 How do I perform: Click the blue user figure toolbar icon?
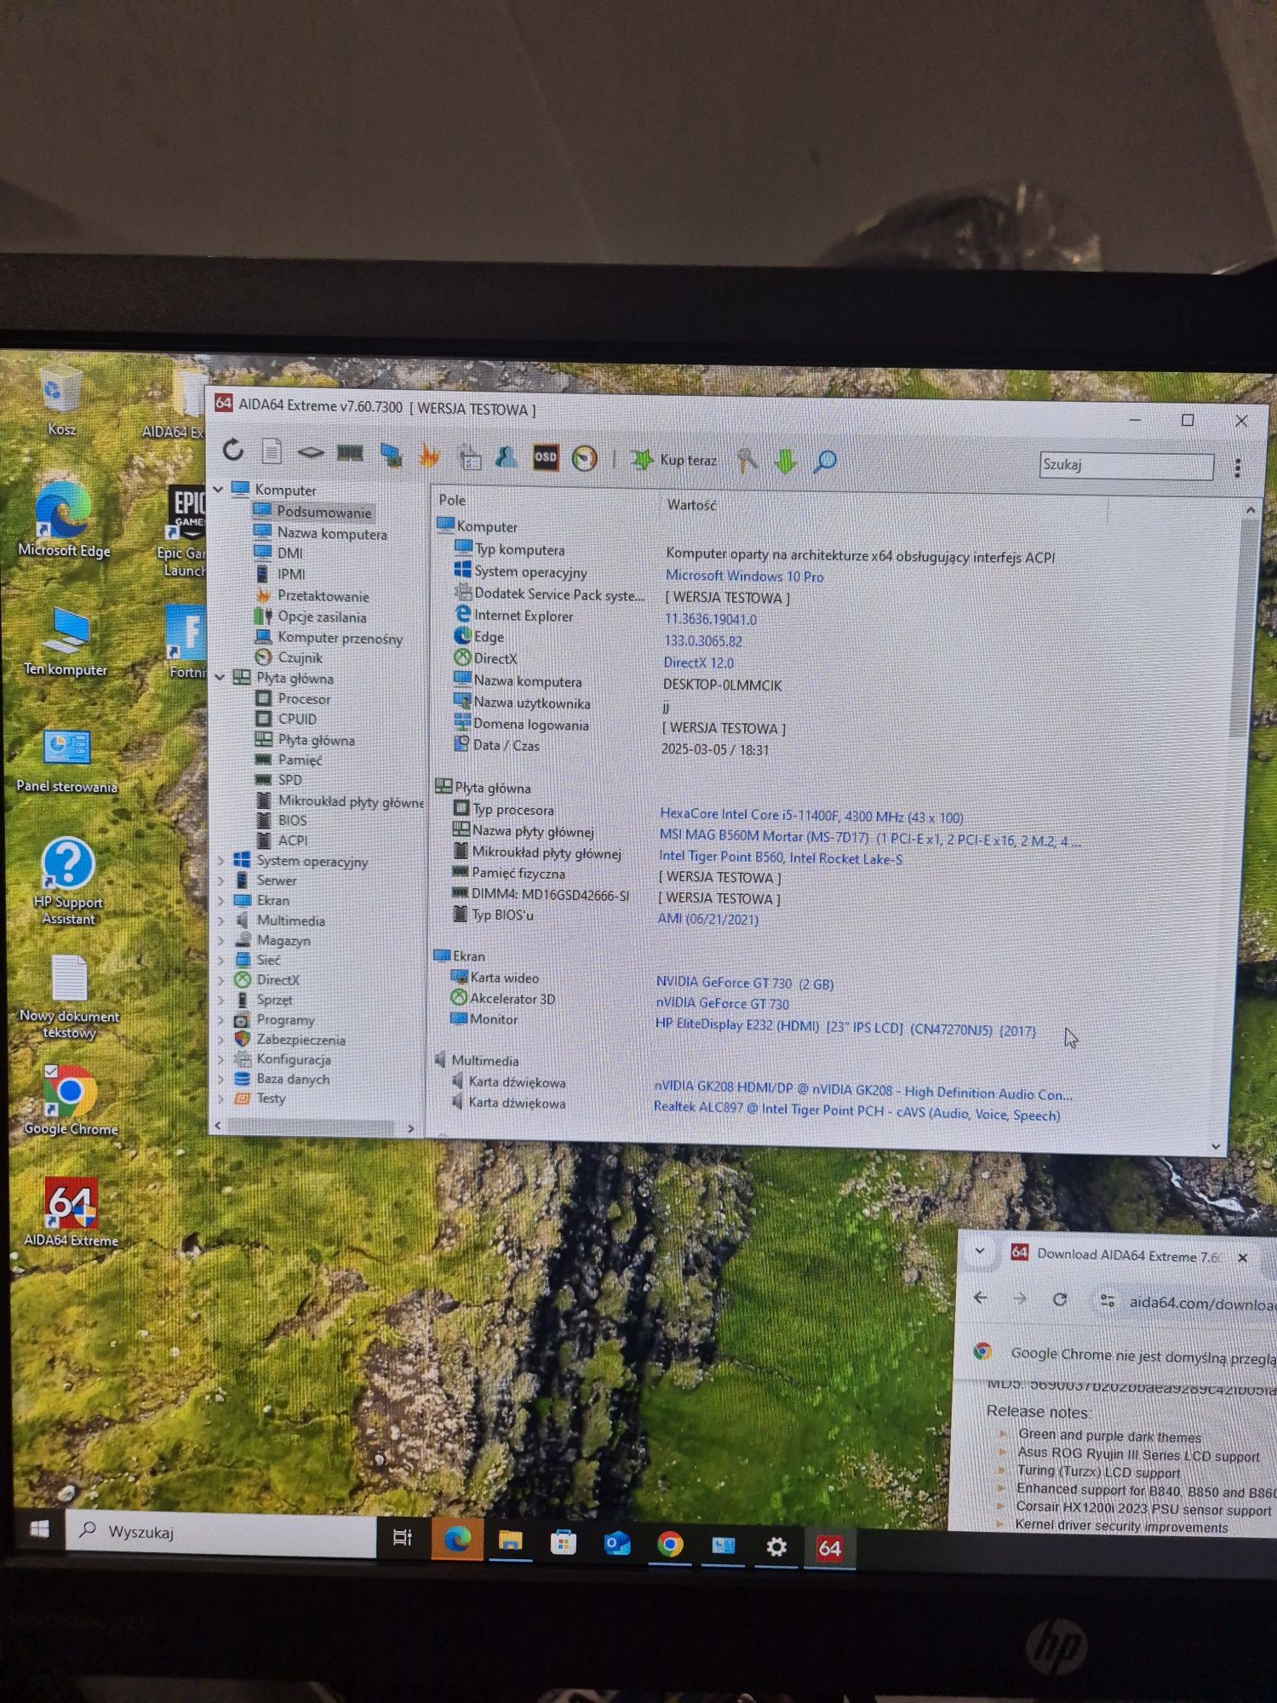coord(507,457)
